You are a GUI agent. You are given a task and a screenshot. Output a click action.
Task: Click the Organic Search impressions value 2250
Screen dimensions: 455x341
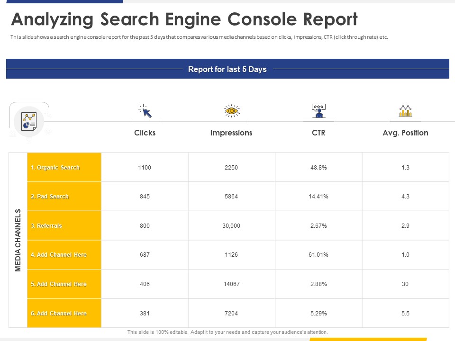point(231,168)
